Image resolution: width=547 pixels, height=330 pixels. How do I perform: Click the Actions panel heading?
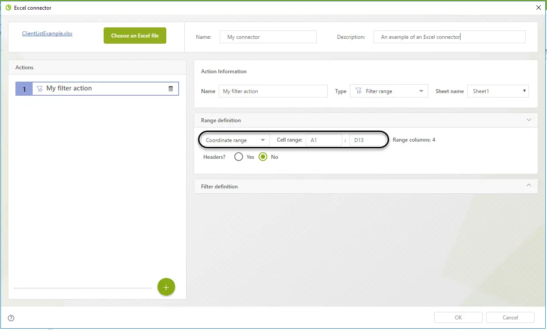point(24,67)
